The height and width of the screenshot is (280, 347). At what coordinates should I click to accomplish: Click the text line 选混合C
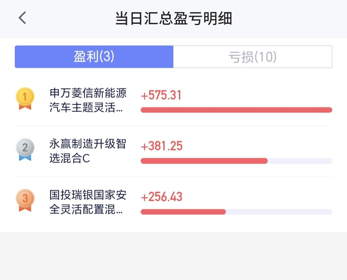point(69,158)
